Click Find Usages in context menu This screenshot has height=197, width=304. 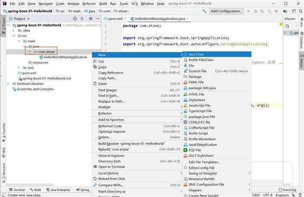[137, 90]
